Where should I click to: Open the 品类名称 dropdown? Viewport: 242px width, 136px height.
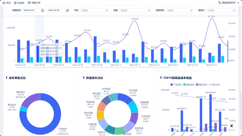(180, 10)
